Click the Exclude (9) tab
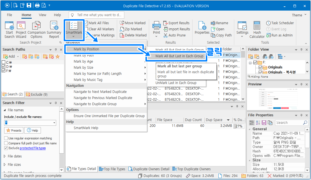311x180 pixels. 37,95
